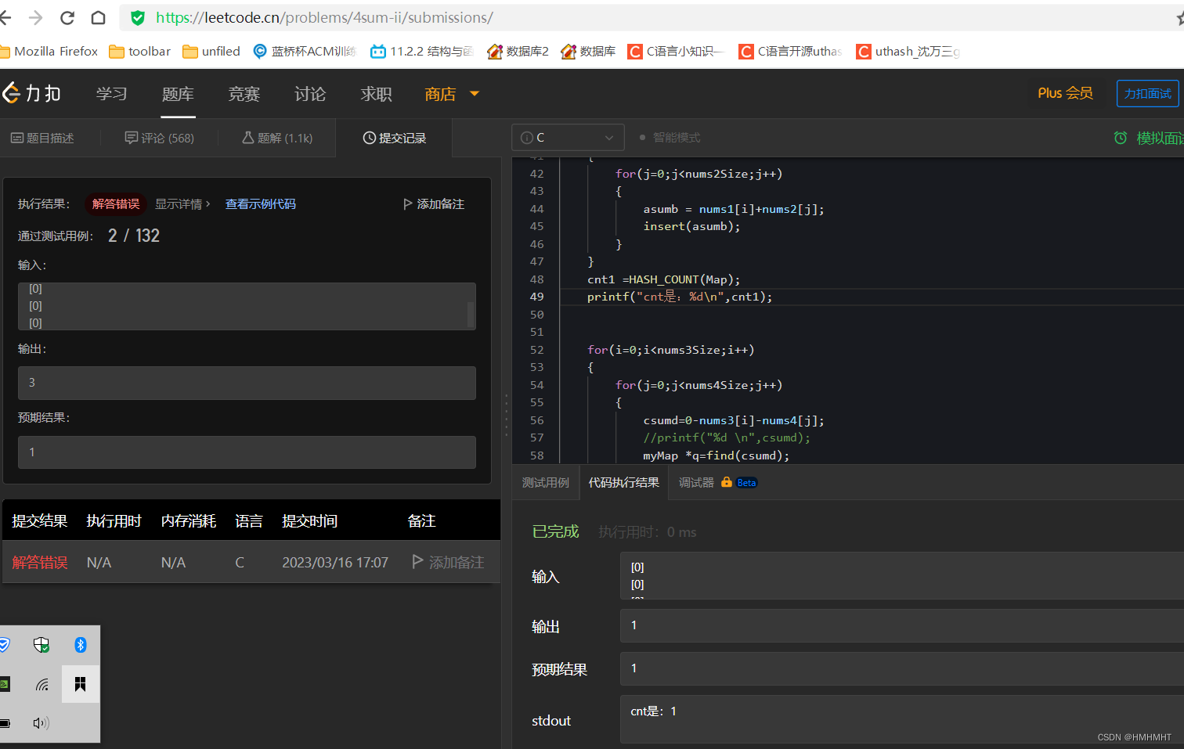This screenshot has width=1184, height=749.
Task: Click the 解答错误 result badge
Action: click(x=116, y=204)
